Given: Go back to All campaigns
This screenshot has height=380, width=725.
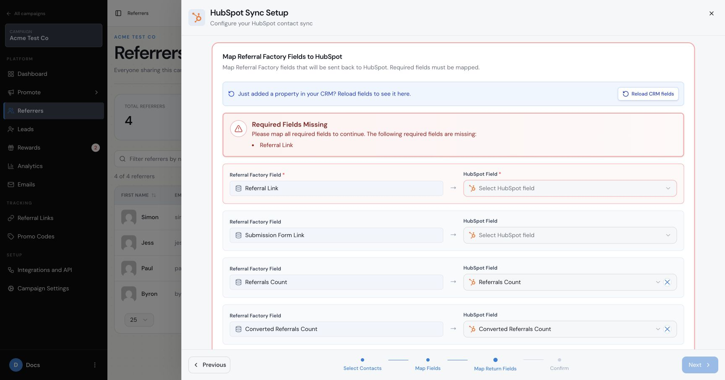Looking at the screenshot, I should click(x=26, y=13).
